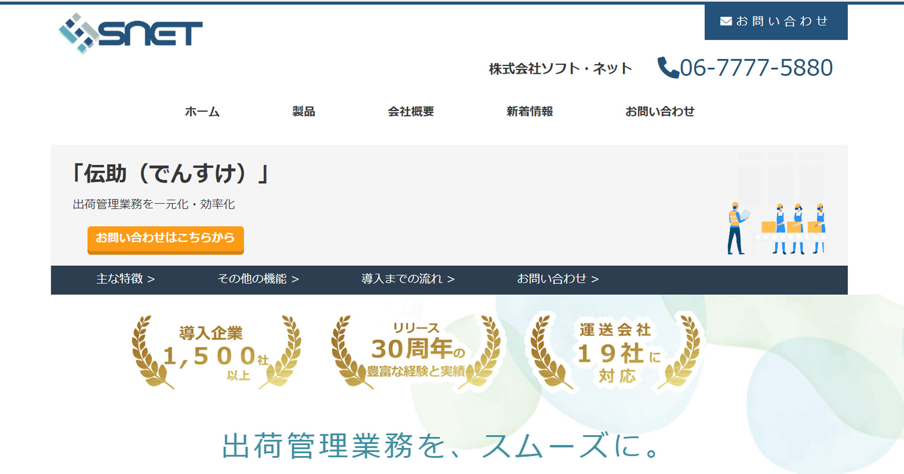Click the orange お問い合わせはこちらから button
The width and height of the screenshot is (904, 474).
pyautogui.click(x=165, y=239)
